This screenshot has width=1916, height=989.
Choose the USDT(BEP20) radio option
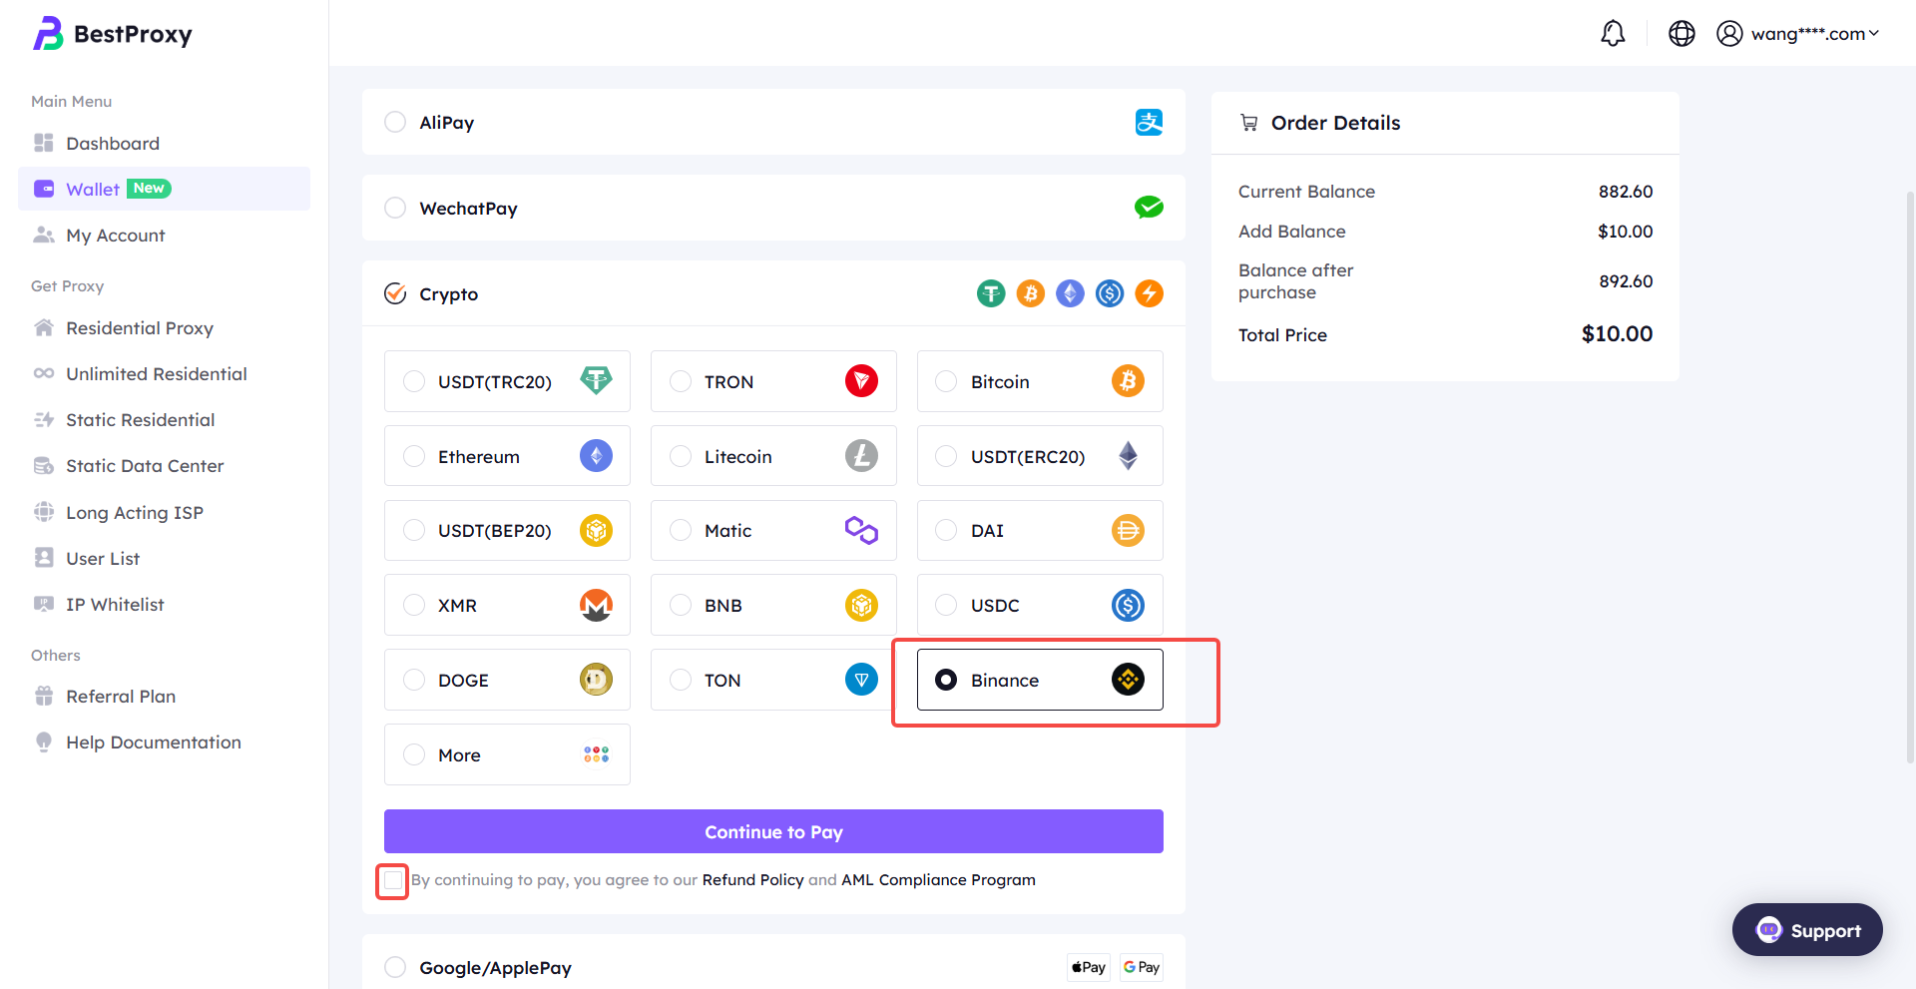click(414, 531)
